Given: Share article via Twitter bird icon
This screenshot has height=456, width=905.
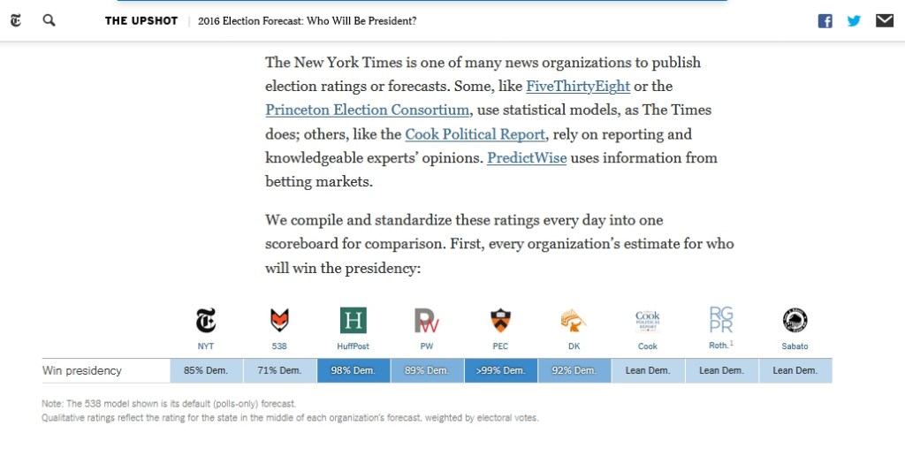Looking at the screenshot, I should [854, 21].
